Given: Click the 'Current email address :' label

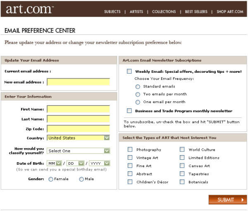Looking at the screenshot, I should pos(28,71).
